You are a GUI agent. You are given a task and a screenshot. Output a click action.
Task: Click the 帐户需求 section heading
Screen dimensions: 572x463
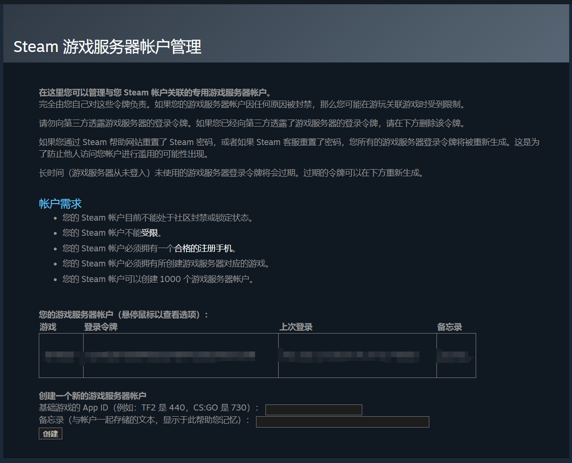click(60, 204)
